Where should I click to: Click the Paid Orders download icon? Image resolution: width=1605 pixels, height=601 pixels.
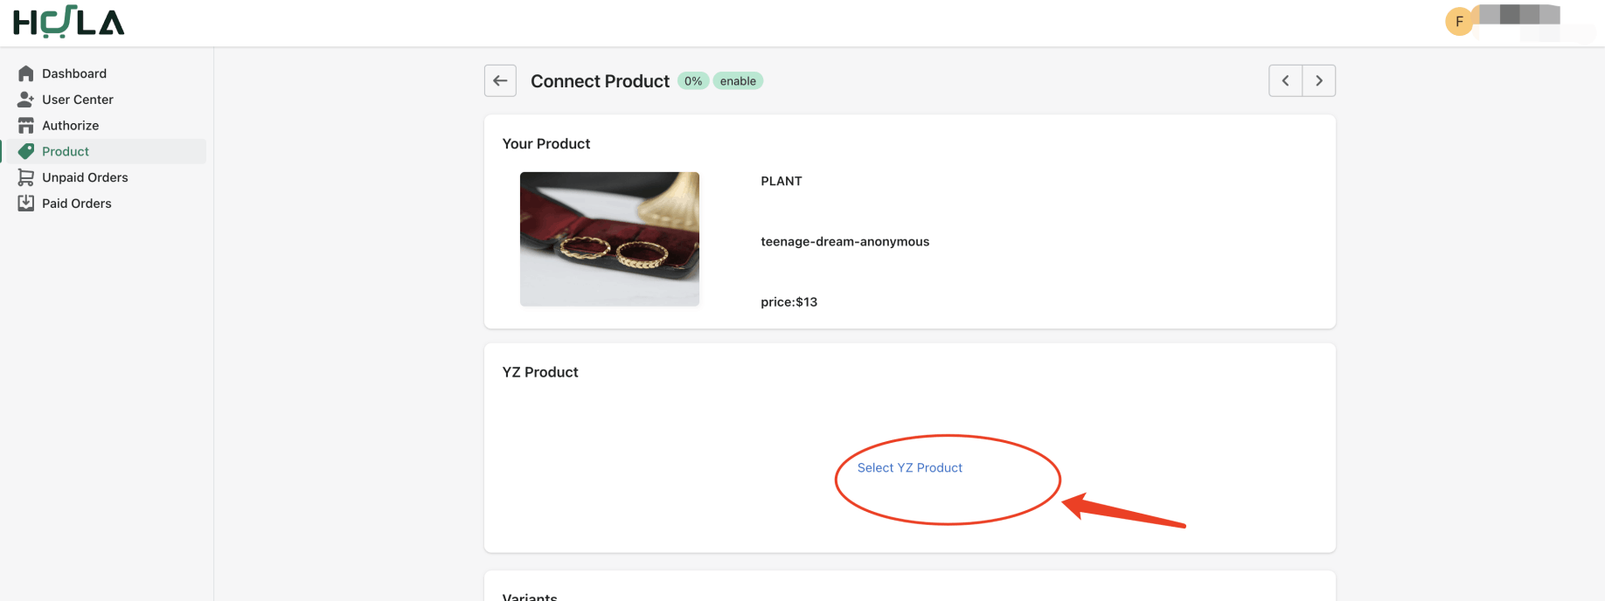point(26,204)
